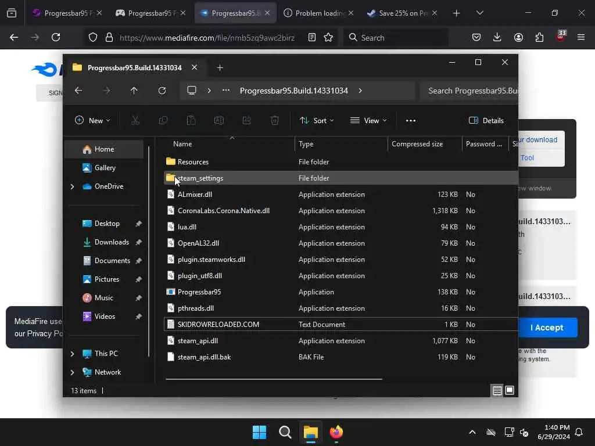Click the Delete trash icon in Explorer
This screenshot has height=446, width=595.
click(x=275, y=121)
